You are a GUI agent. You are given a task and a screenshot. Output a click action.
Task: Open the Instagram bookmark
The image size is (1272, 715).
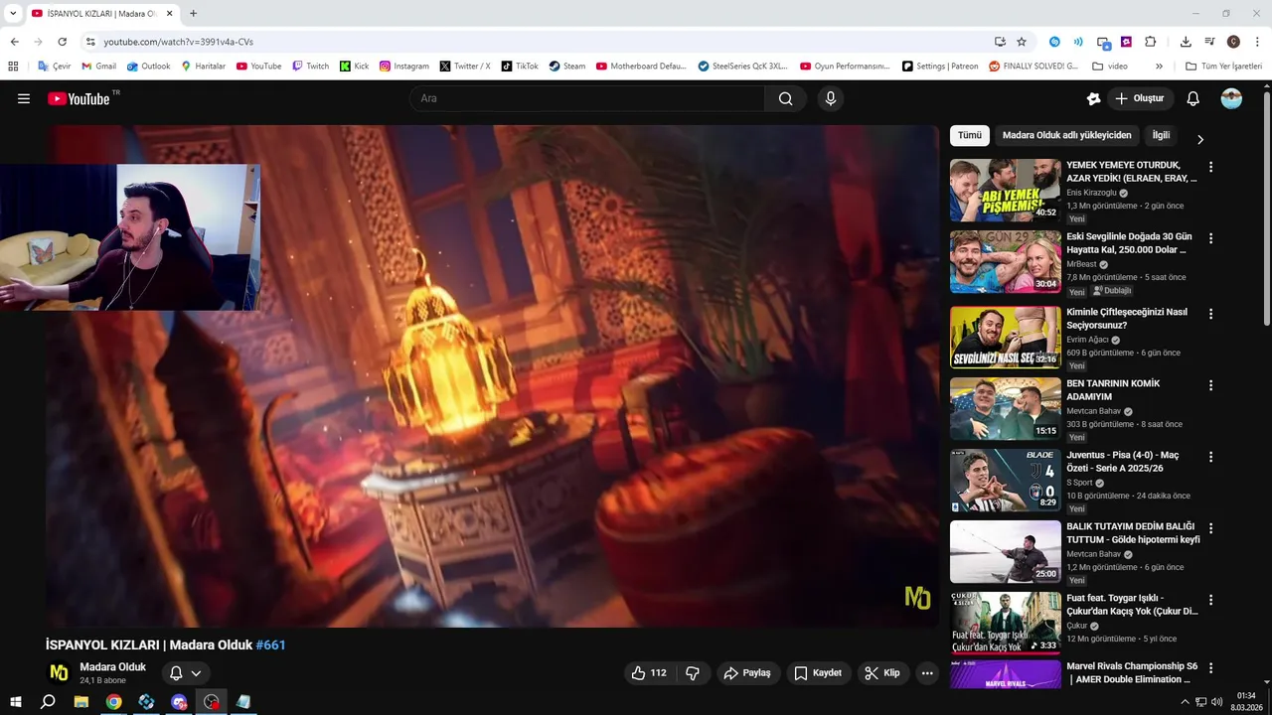click(x=404, y=67)
